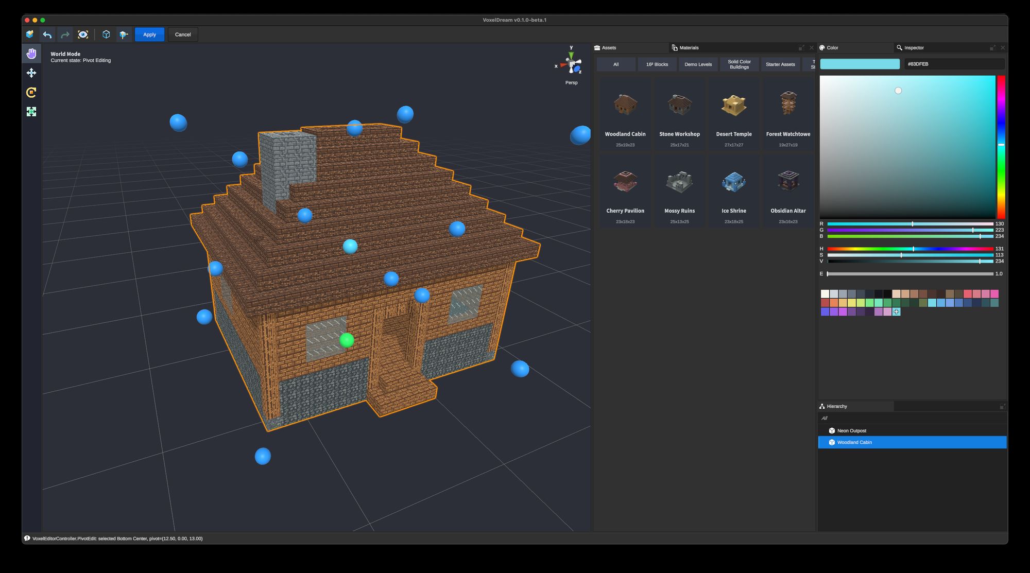
Task: Adjust the G channel slider
Action: (x=910, y=230)
